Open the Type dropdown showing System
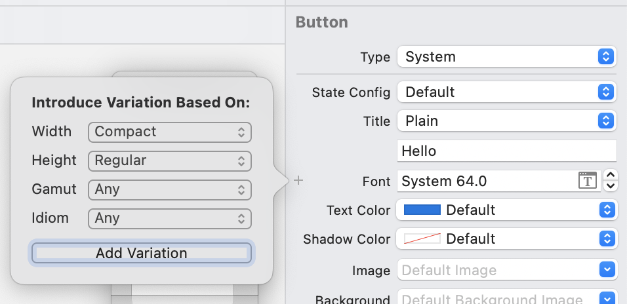The image size is (627, 304). (506, 57)
